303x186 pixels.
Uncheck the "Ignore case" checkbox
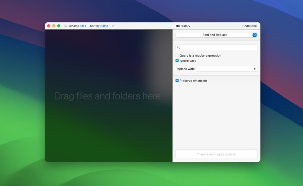click(x=177, y=60)
